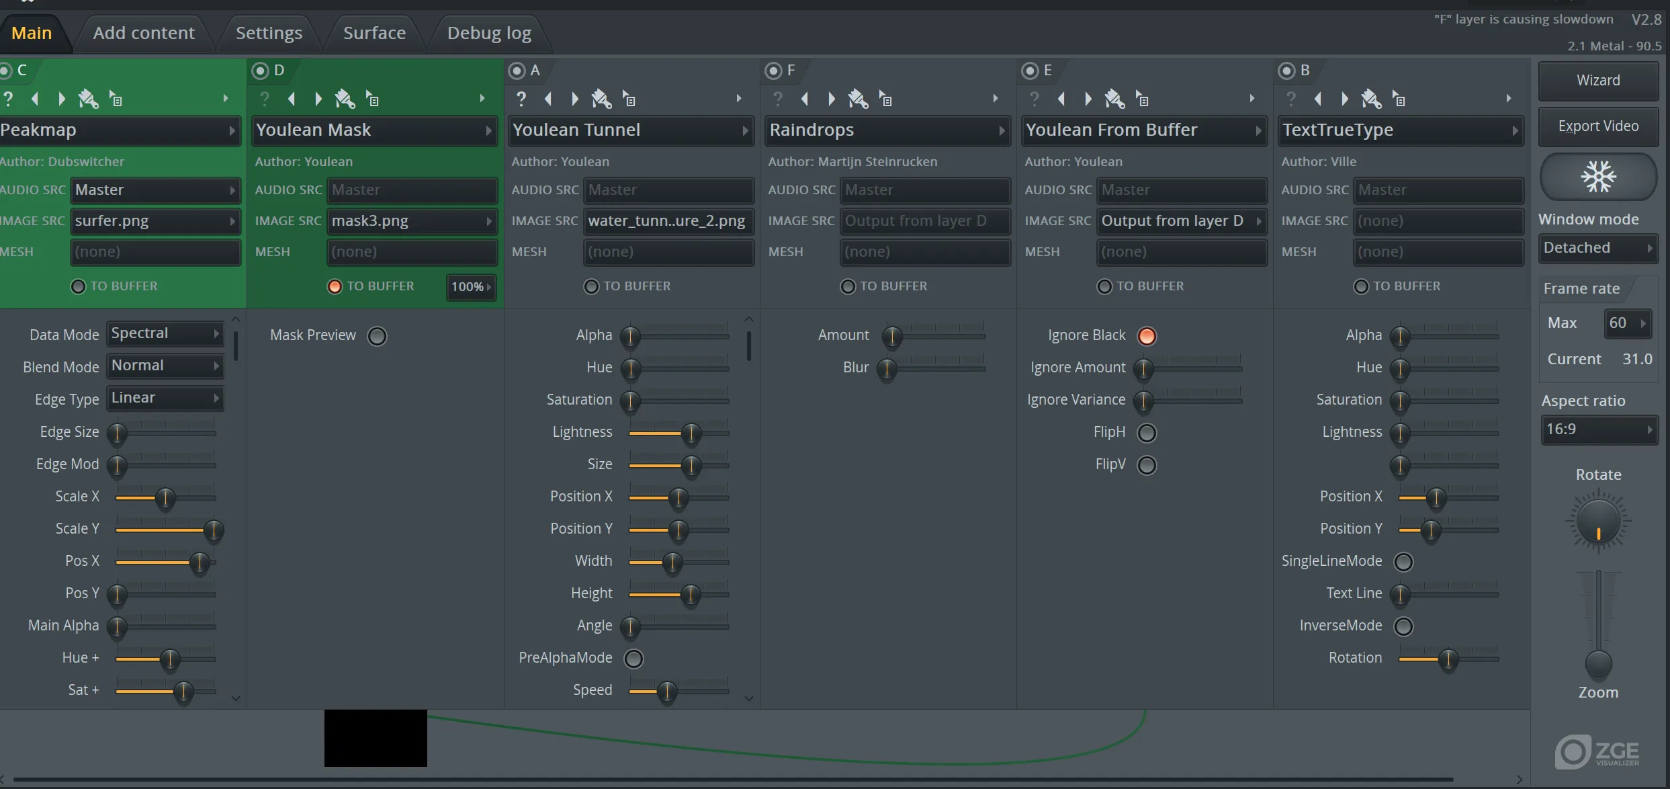1670x789 pixels.
Task: Click the paintbrush icon on layer D
Action: (345, 99)
